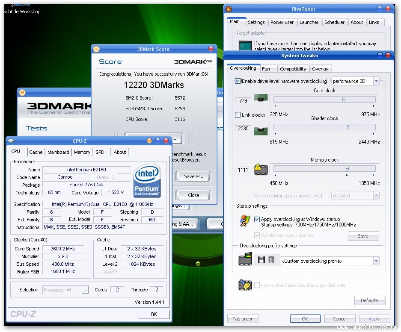Click the Core Speed 3600.2 MHz value

(x=62, y=249)
